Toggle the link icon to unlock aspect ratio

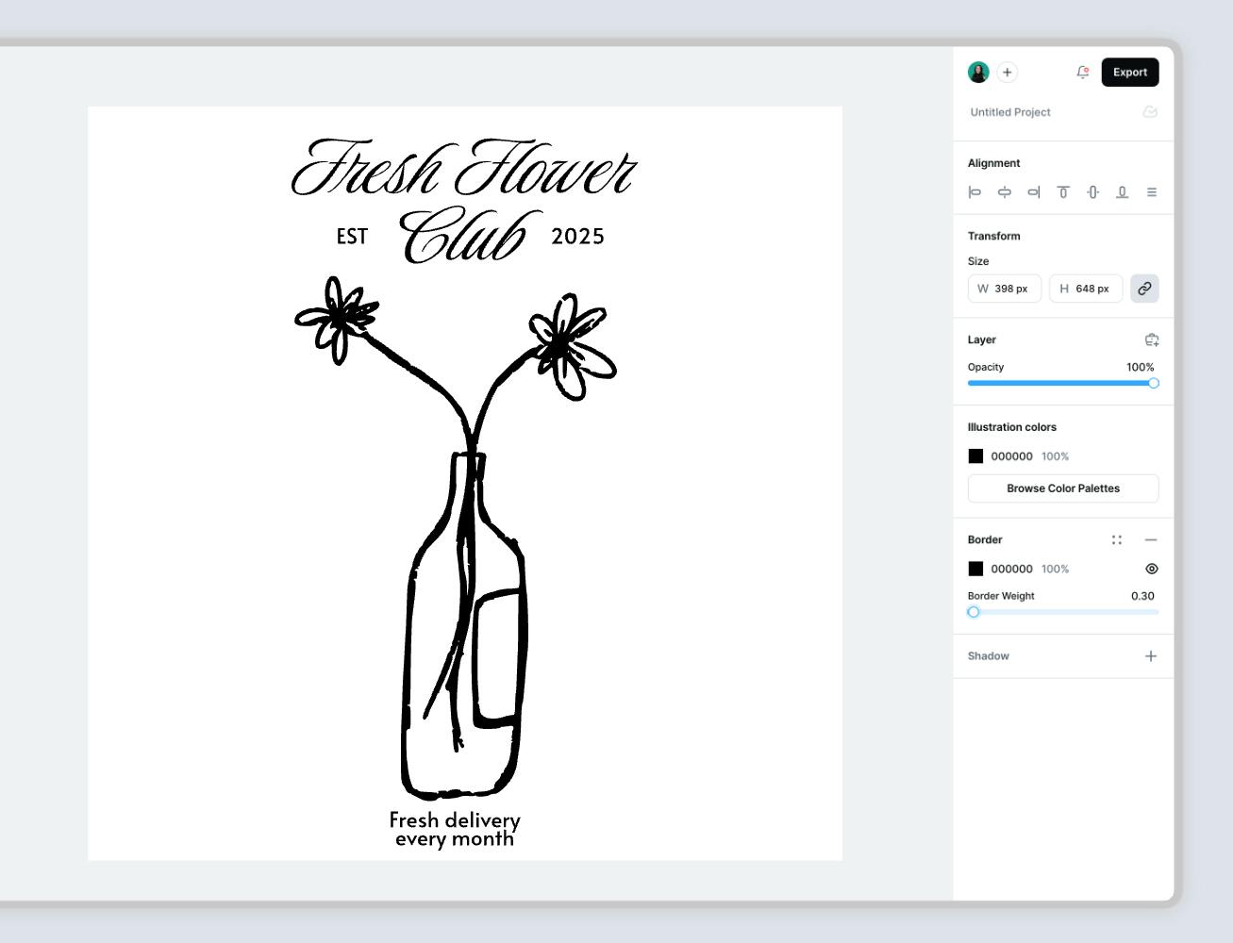[1144, 289]
